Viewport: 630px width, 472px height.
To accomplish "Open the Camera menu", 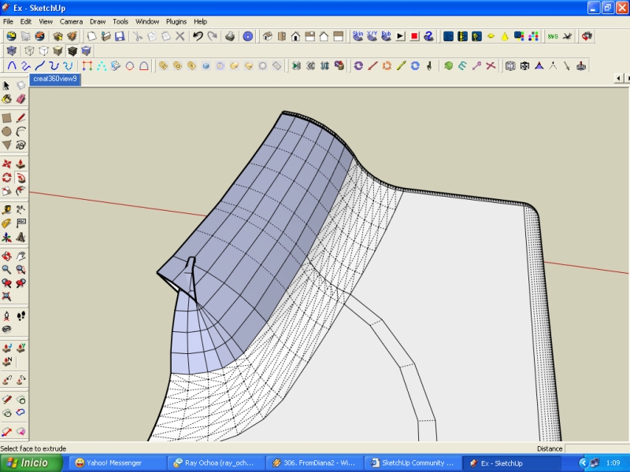I will [71, 21].
